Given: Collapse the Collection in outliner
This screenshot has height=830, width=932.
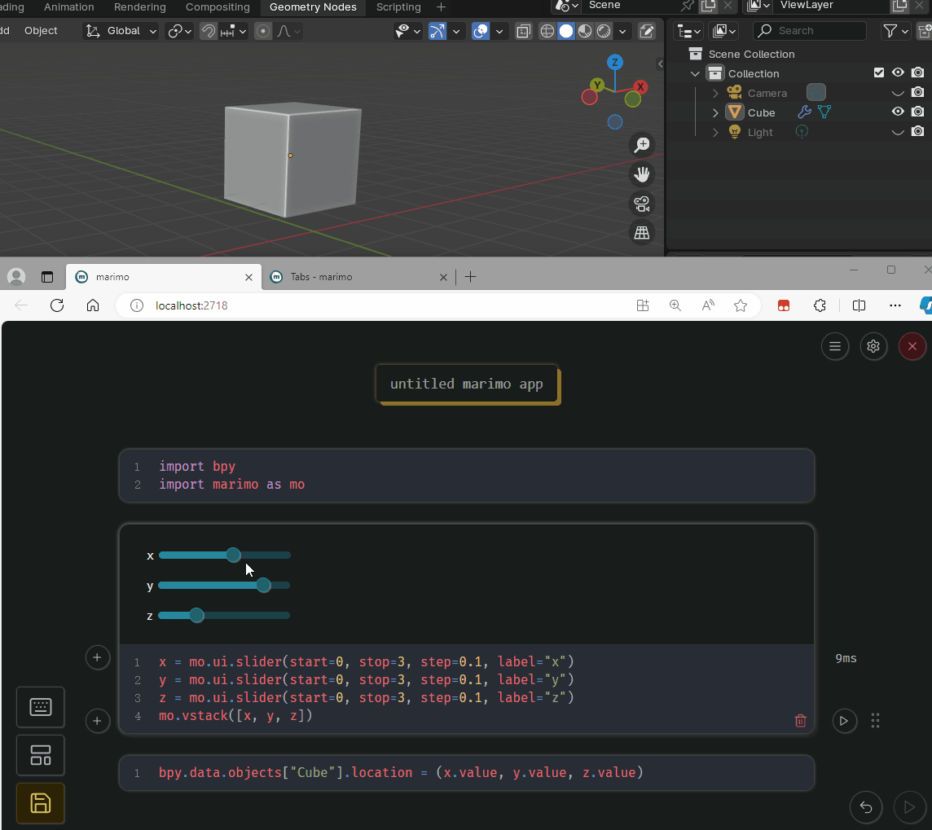Looking at the screenshot, I should 695,73.
